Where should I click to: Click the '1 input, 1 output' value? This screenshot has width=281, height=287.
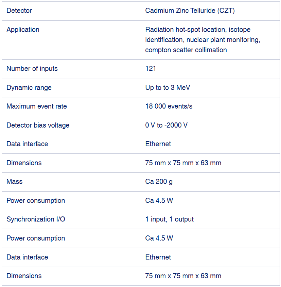click(x=169, y=219)
